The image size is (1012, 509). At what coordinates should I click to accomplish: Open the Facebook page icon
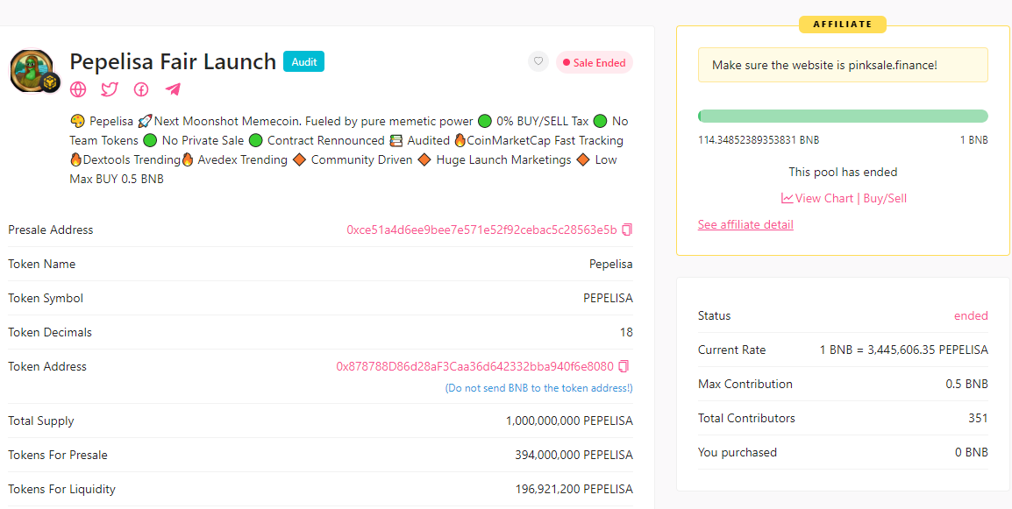[x=141, y=89]
